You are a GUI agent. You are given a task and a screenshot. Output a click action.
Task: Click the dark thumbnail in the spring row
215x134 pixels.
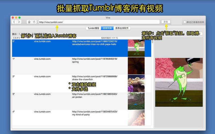click(x=136, y=66)
